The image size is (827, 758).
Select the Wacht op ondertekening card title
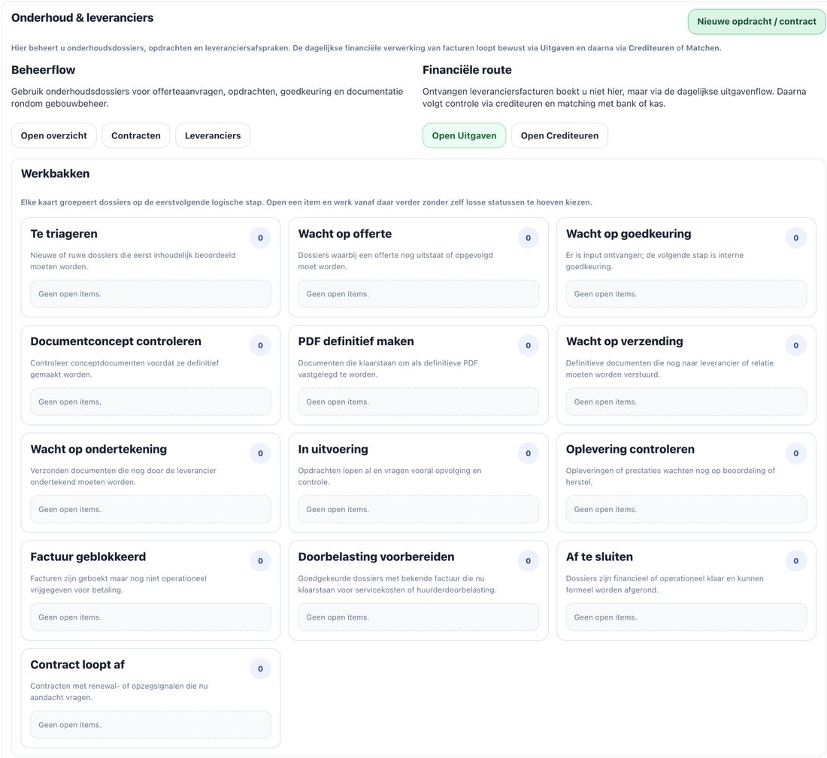tap(98, 449)
